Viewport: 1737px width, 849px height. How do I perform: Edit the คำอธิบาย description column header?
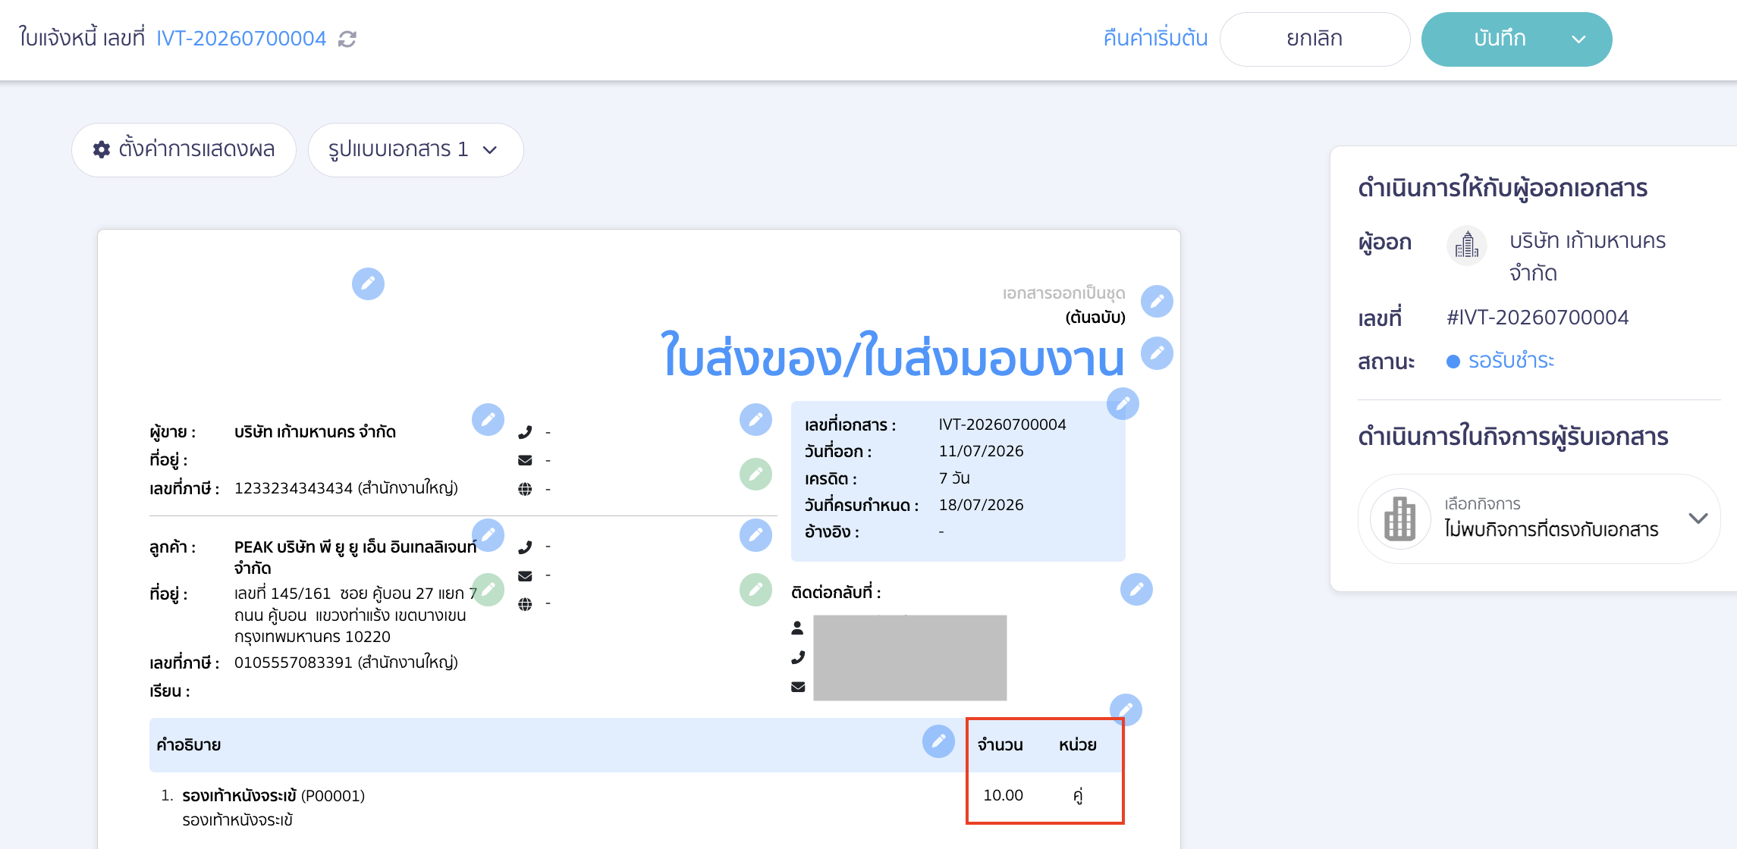pos(938,741)
